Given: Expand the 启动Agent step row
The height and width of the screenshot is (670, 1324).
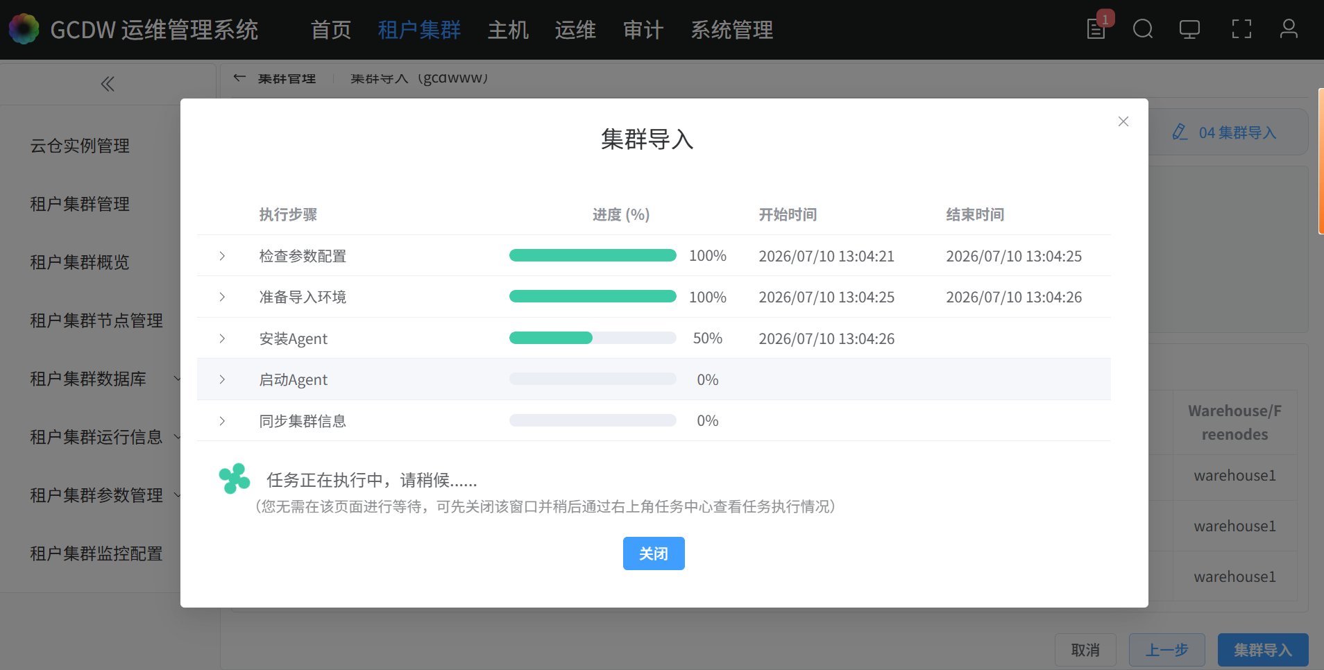Looking at the screenshot, I should point(222,379).
